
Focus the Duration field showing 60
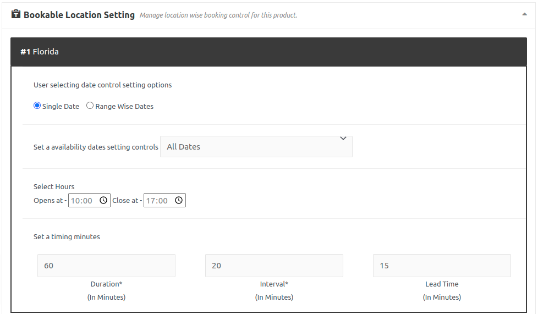click(106, 266)
